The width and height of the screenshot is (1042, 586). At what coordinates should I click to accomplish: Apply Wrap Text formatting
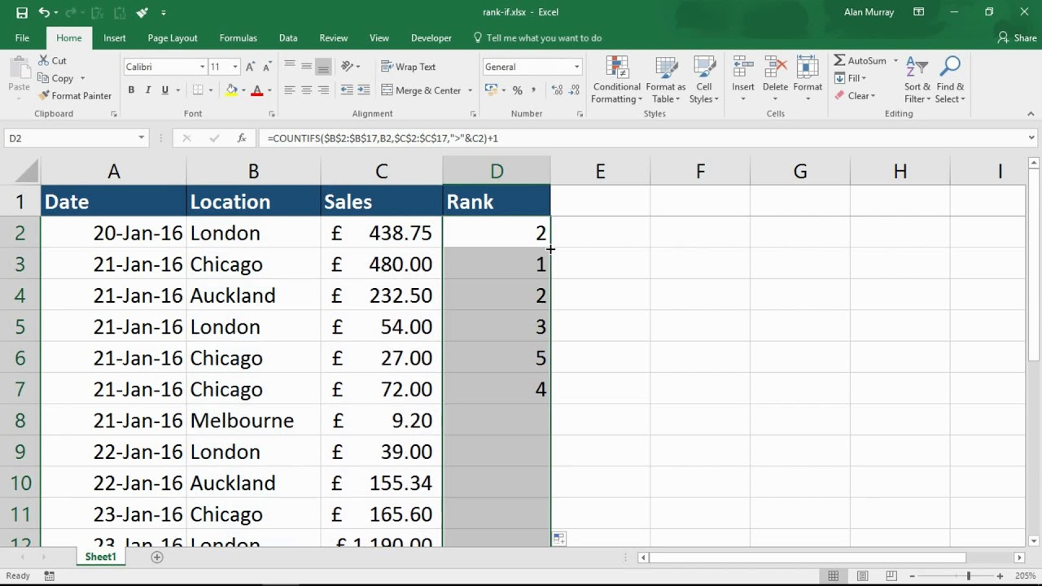408,66
